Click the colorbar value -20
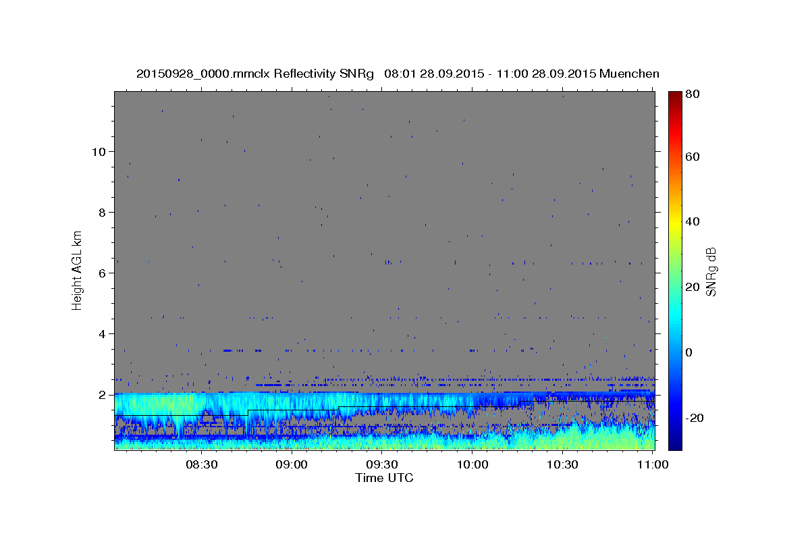The image size is (810, 540). [696, 418]
